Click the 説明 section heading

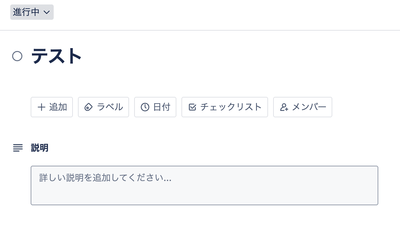pyautogui.click(x=40, y=148)
